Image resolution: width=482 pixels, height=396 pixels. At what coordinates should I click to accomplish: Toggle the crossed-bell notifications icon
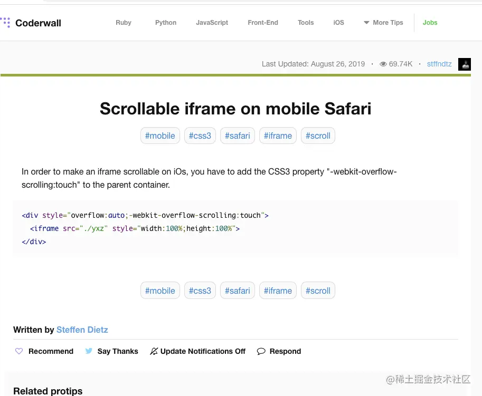click(x=154, y=351)
